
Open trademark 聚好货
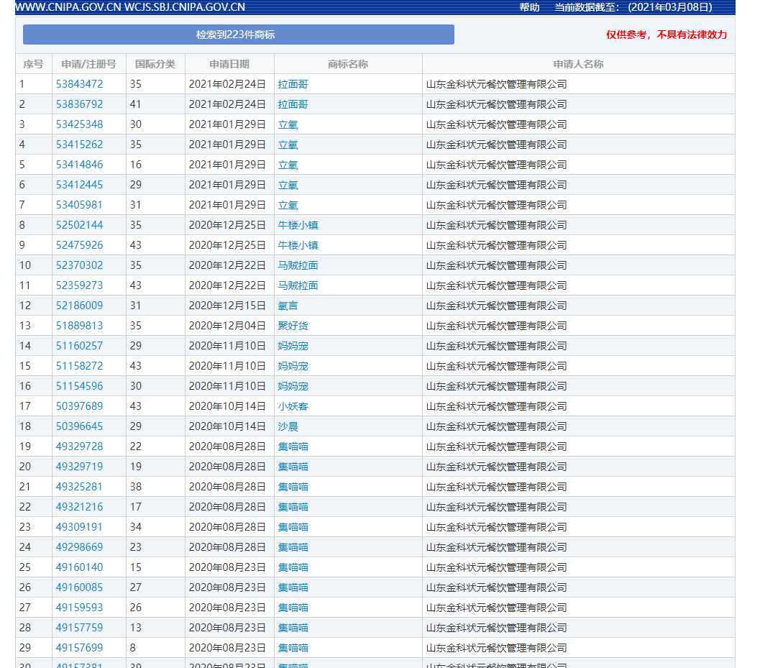(x=293, y=326)
